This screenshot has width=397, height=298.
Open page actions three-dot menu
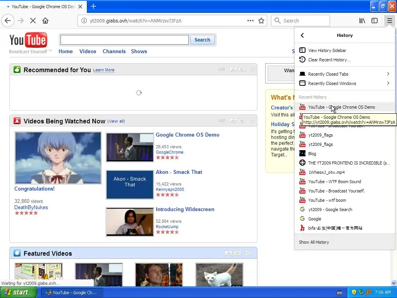tap(250, 21)
